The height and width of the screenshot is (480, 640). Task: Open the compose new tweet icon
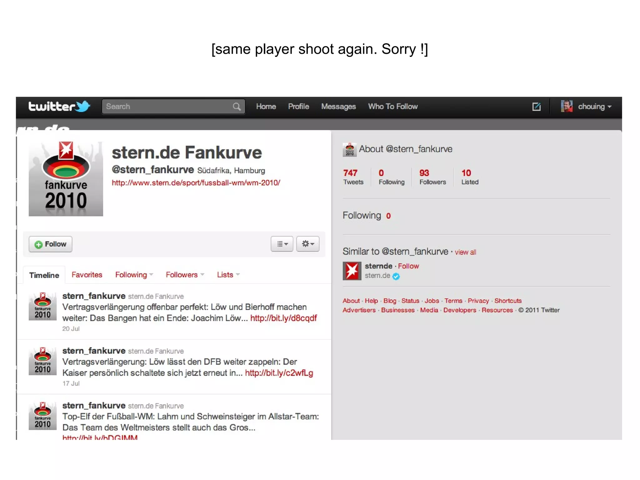[x=536, y=107]
